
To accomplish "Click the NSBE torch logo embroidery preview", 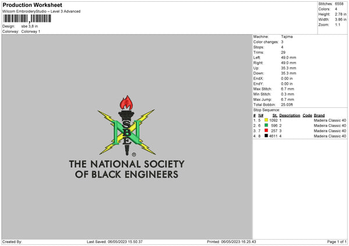I will (x=127, y=125).
